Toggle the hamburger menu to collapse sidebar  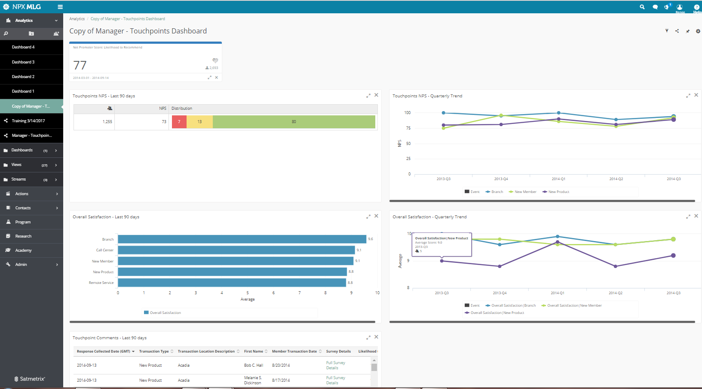click(x=60, y=7)
